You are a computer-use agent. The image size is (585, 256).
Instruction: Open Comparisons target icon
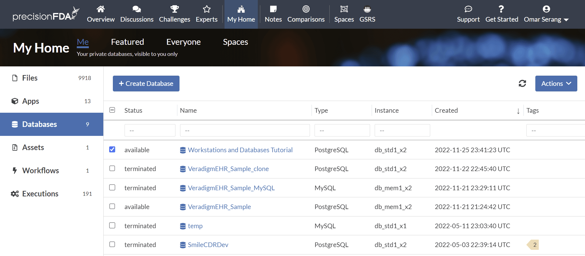click(306, 9)
